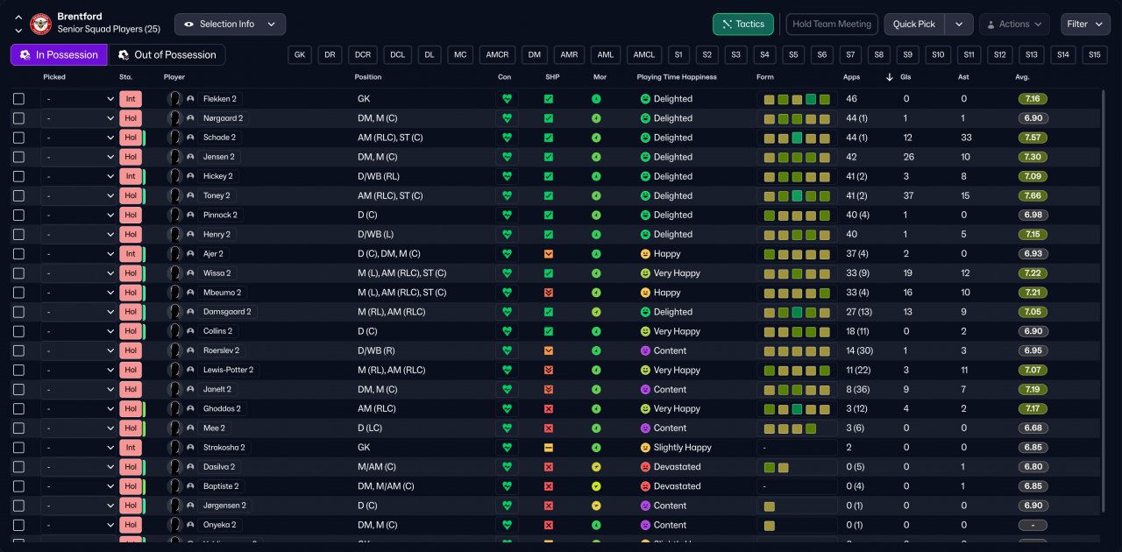Click Ajer's orange match sharpness icon
The image size is (1122, 552).
tap(549, 254)
